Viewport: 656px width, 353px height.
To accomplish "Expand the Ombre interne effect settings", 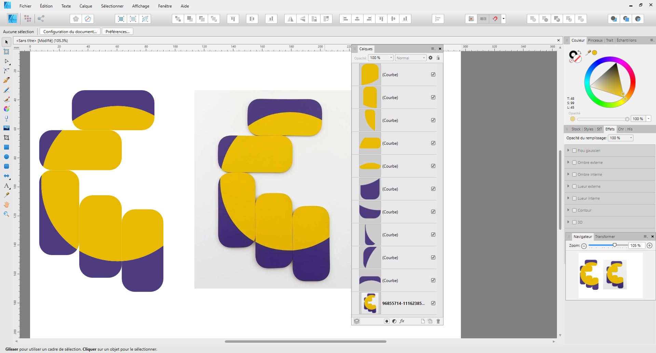I will tap(568, 174).
